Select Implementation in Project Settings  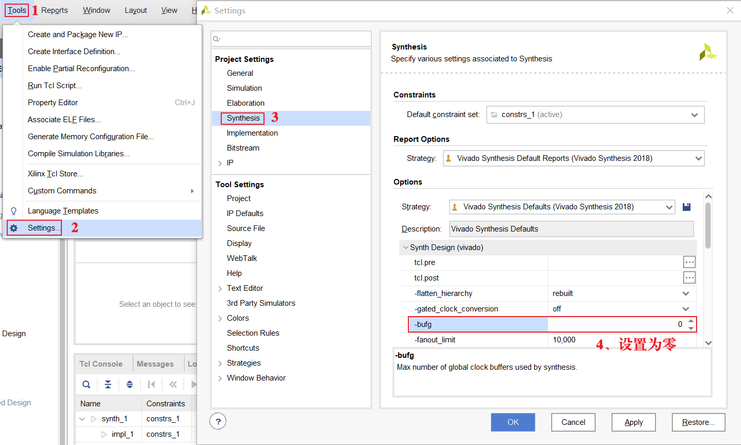252,133
